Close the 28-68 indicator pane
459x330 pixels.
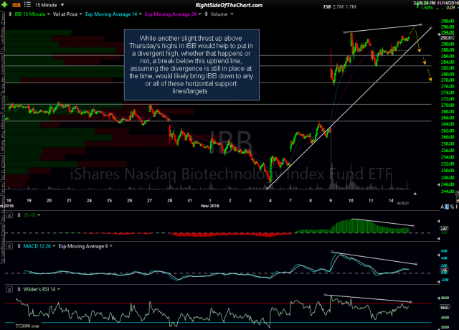coord(9,215)
